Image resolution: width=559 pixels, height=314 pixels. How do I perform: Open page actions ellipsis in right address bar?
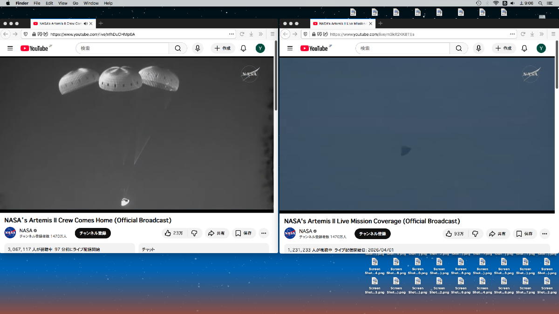[512, 34]
